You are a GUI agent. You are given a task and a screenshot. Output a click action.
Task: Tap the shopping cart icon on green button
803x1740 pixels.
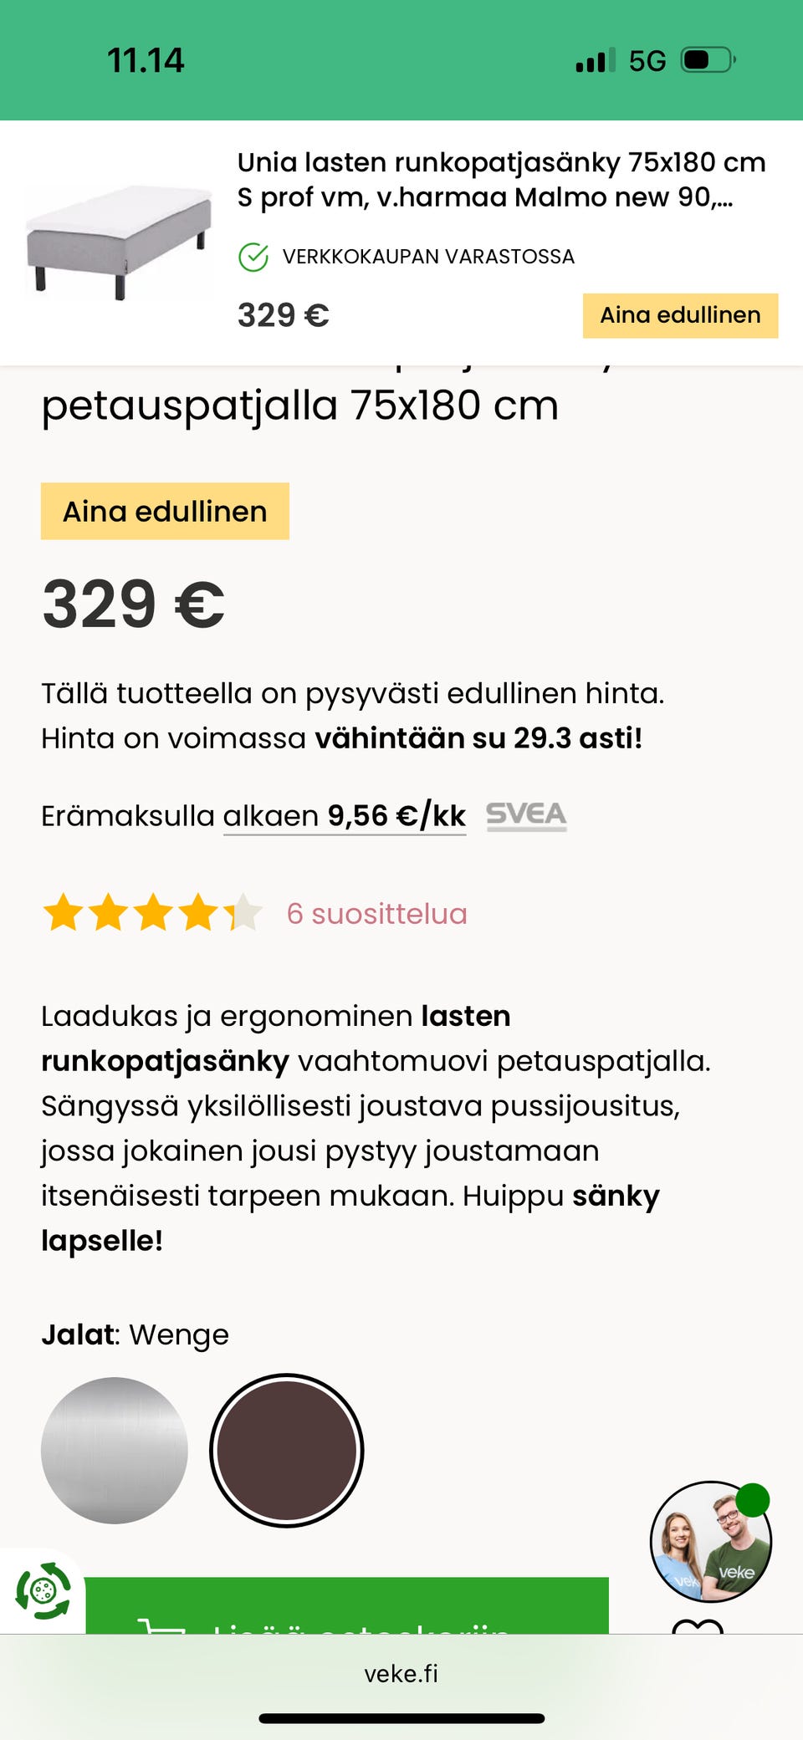(161, 1625)
